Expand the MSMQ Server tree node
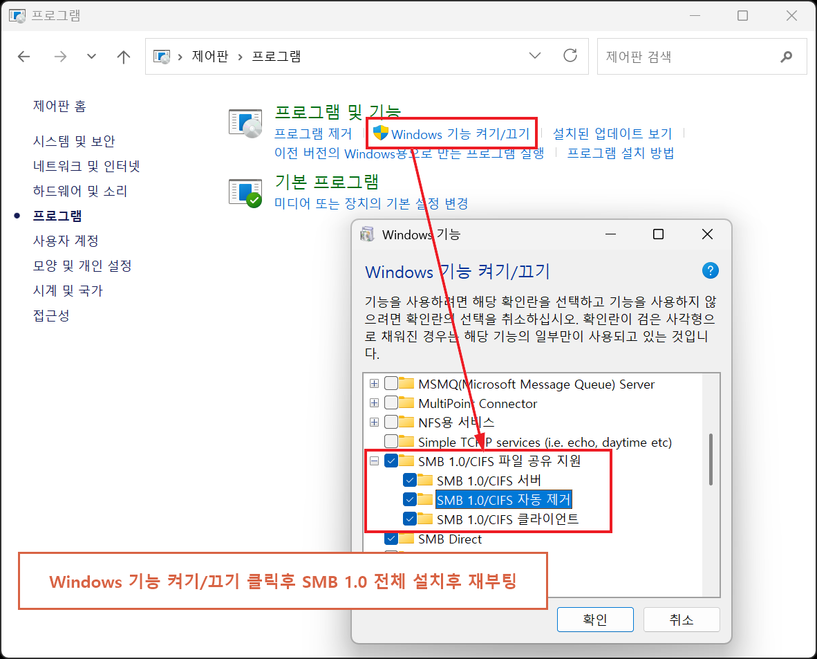Screen dimensions: 817x659 tap(374, 384)
